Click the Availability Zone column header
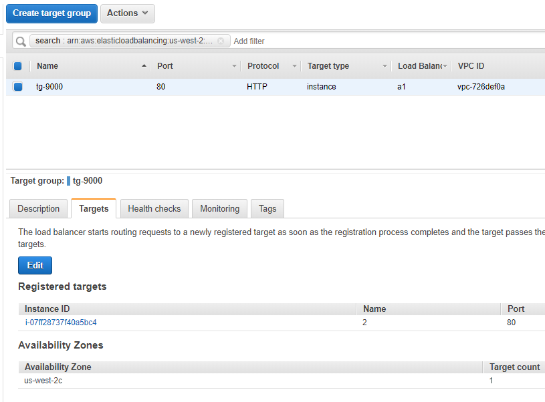This screenshot has height=402, width=545. pos(58,367)
